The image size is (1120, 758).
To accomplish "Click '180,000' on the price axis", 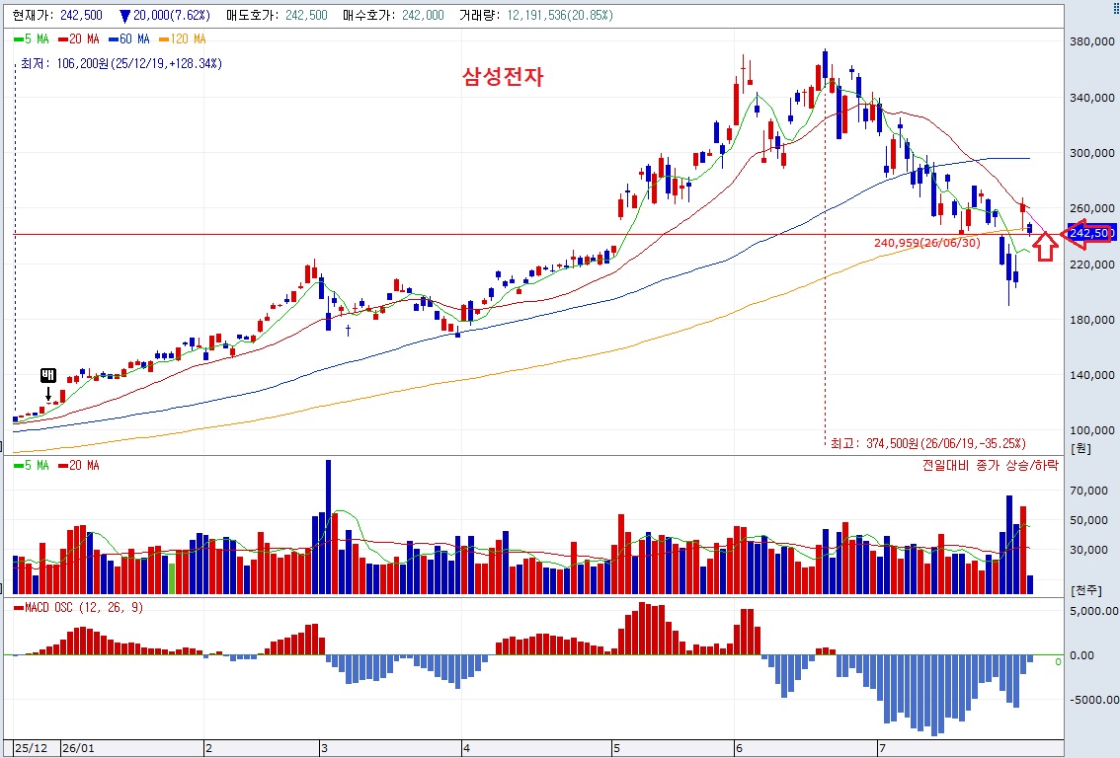I will click(x=1092, y=320).
